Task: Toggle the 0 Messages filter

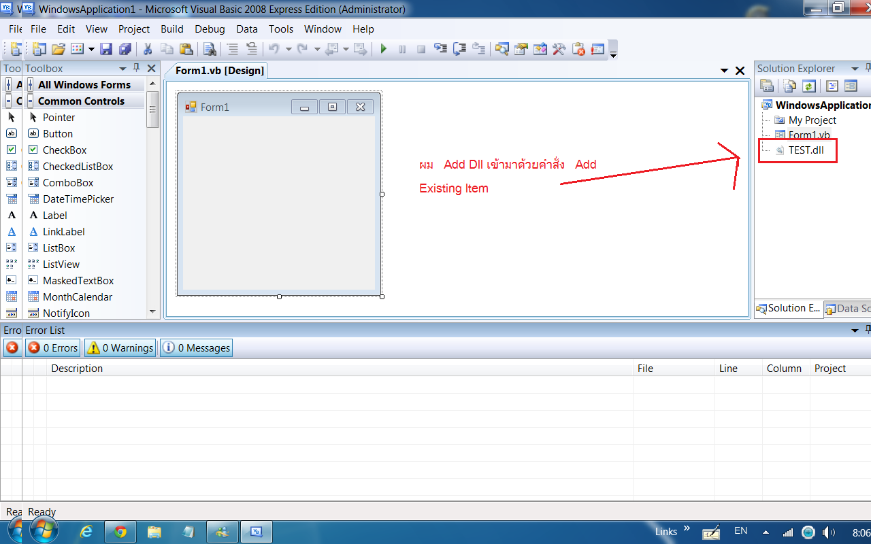Action: [x=196, y=348]
